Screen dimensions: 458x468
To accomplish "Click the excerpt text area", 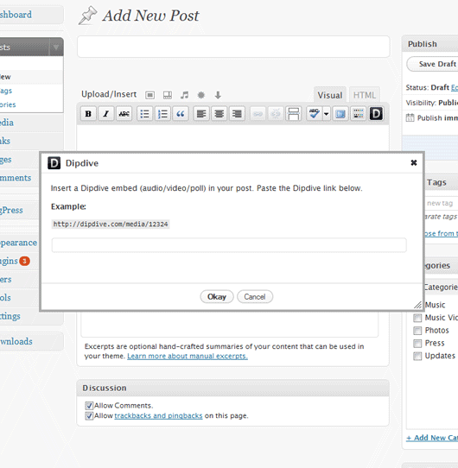I will [229, 325].
